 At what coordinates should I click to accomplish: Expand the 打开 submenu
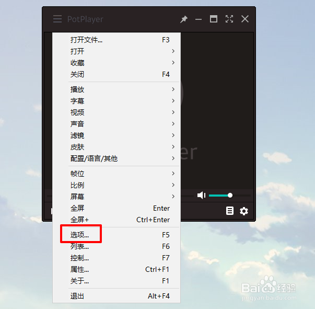pos(116,51)
